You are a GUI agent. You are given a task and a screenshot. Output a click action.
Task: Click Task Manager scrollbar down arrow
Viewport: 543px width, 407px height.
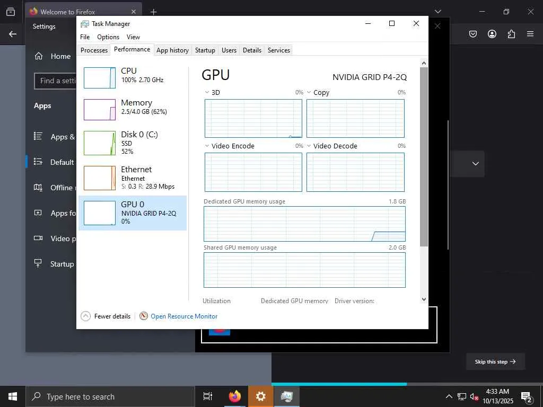[x=424, y=299]
